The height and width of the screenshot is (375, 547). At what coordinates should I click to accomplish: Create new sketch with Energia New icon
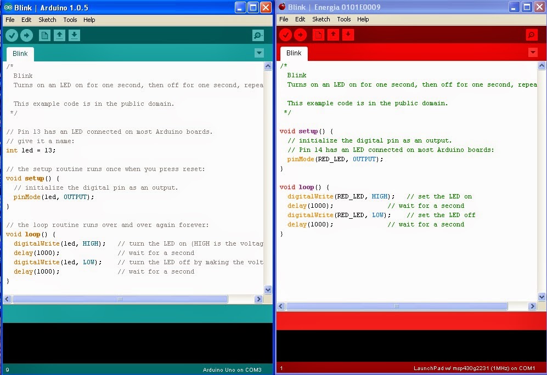coord(319,35)
